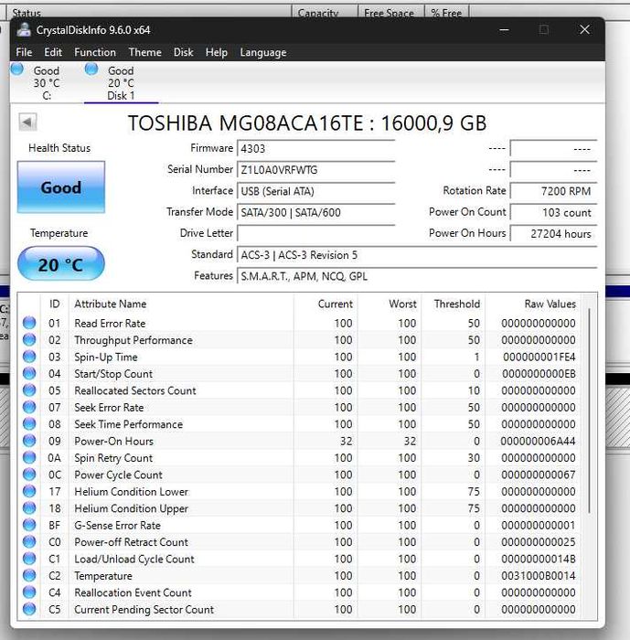Click raw value 000000006A44 in Power-On Hours row

pos(539,441)
